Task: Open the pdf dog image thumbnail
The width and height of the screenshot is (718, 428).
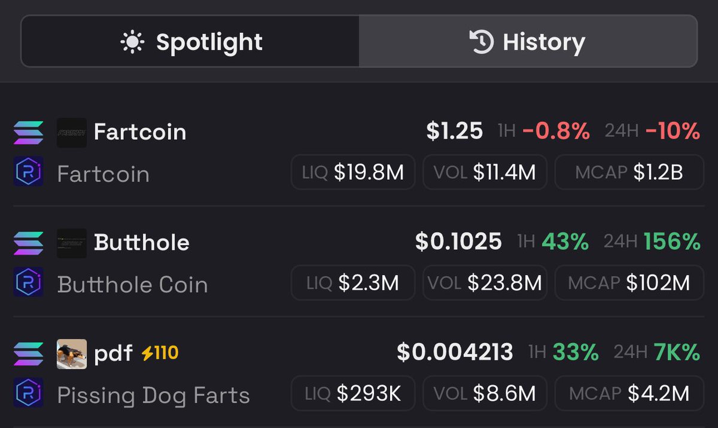Action: click(x=72, y=354)
